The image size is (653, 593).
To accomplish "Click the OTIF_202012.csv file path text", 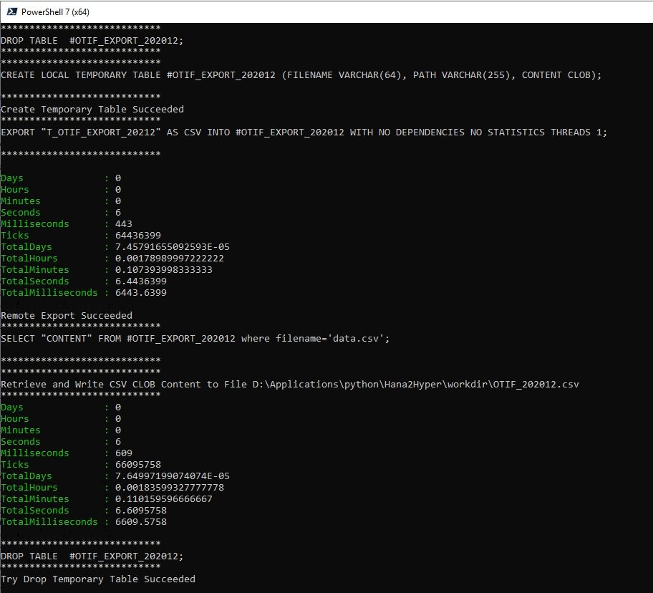I will (415, 384).
